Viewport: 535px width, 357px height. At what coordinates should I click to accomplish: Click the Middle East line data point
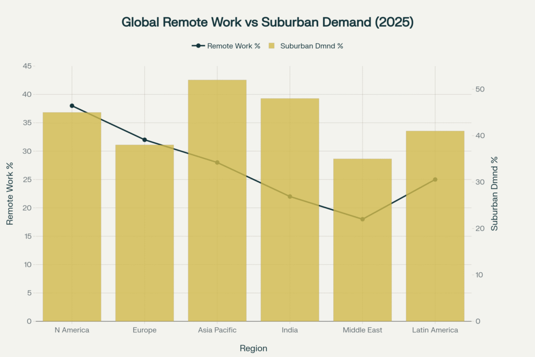pyautogui.click(x=363, y=219)
